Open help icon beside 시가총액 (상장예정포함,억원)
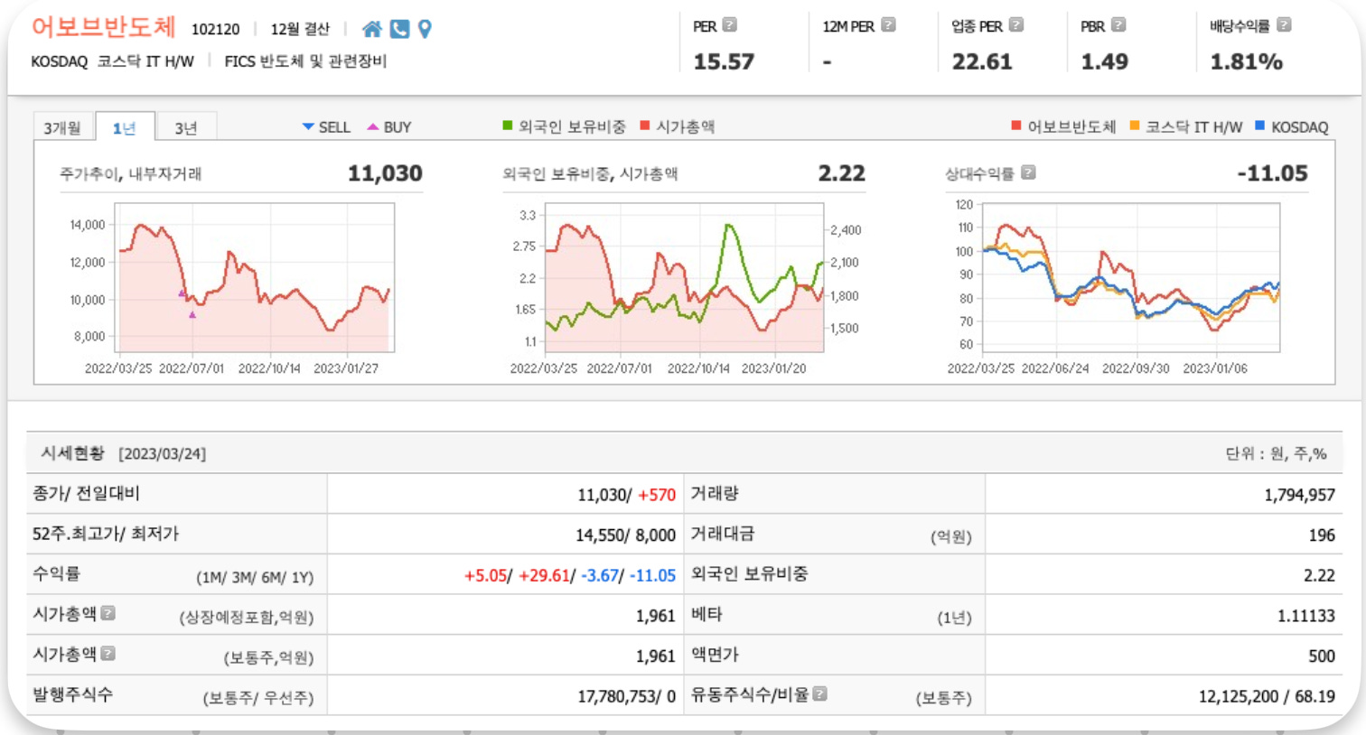This screenshot has width=1366, height=735. point(108,613)
